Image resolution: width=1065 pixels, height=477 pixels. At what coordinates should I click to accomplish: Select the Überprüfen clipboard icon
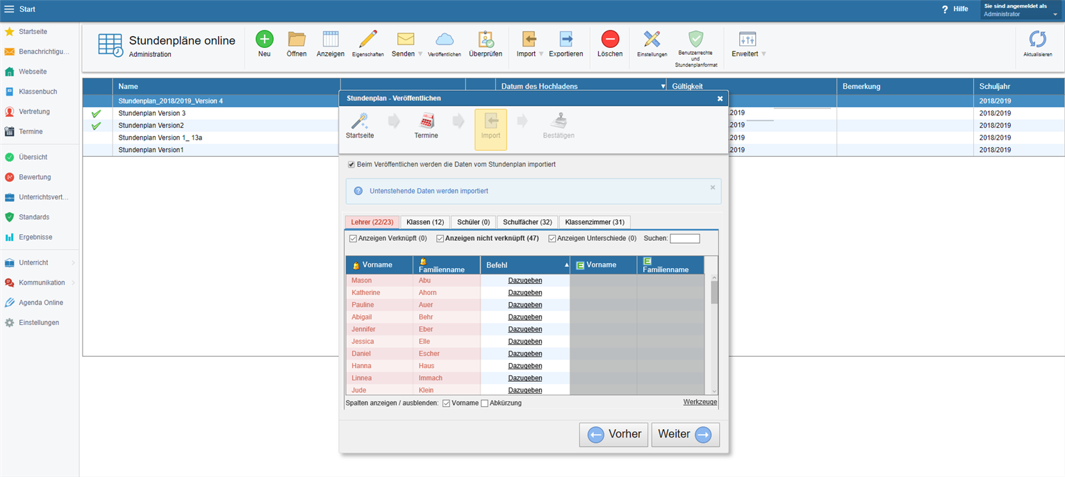486,40
